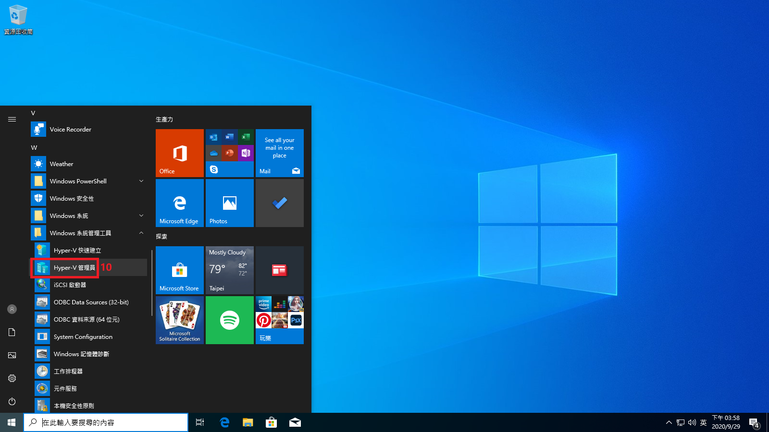
Task: Open Settings gear in Start sidebar
Action: pos(12,378)
